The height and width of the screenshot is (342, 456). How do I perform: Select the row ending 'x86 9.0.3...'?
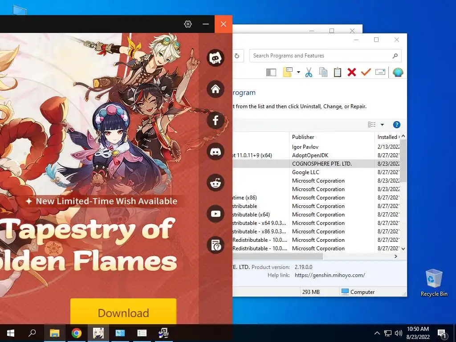click(x=317, y=231)
